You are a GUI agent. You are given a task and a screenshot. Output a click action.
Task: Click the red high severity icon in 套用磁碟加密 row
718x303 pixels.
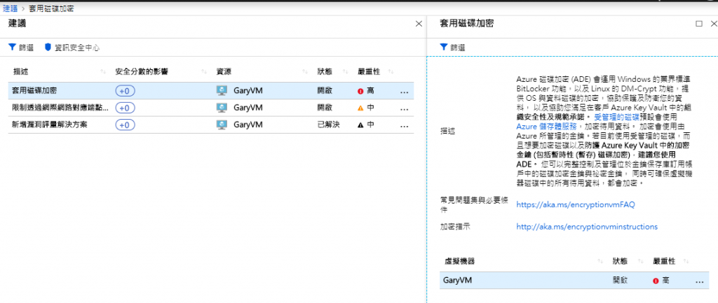360,91
